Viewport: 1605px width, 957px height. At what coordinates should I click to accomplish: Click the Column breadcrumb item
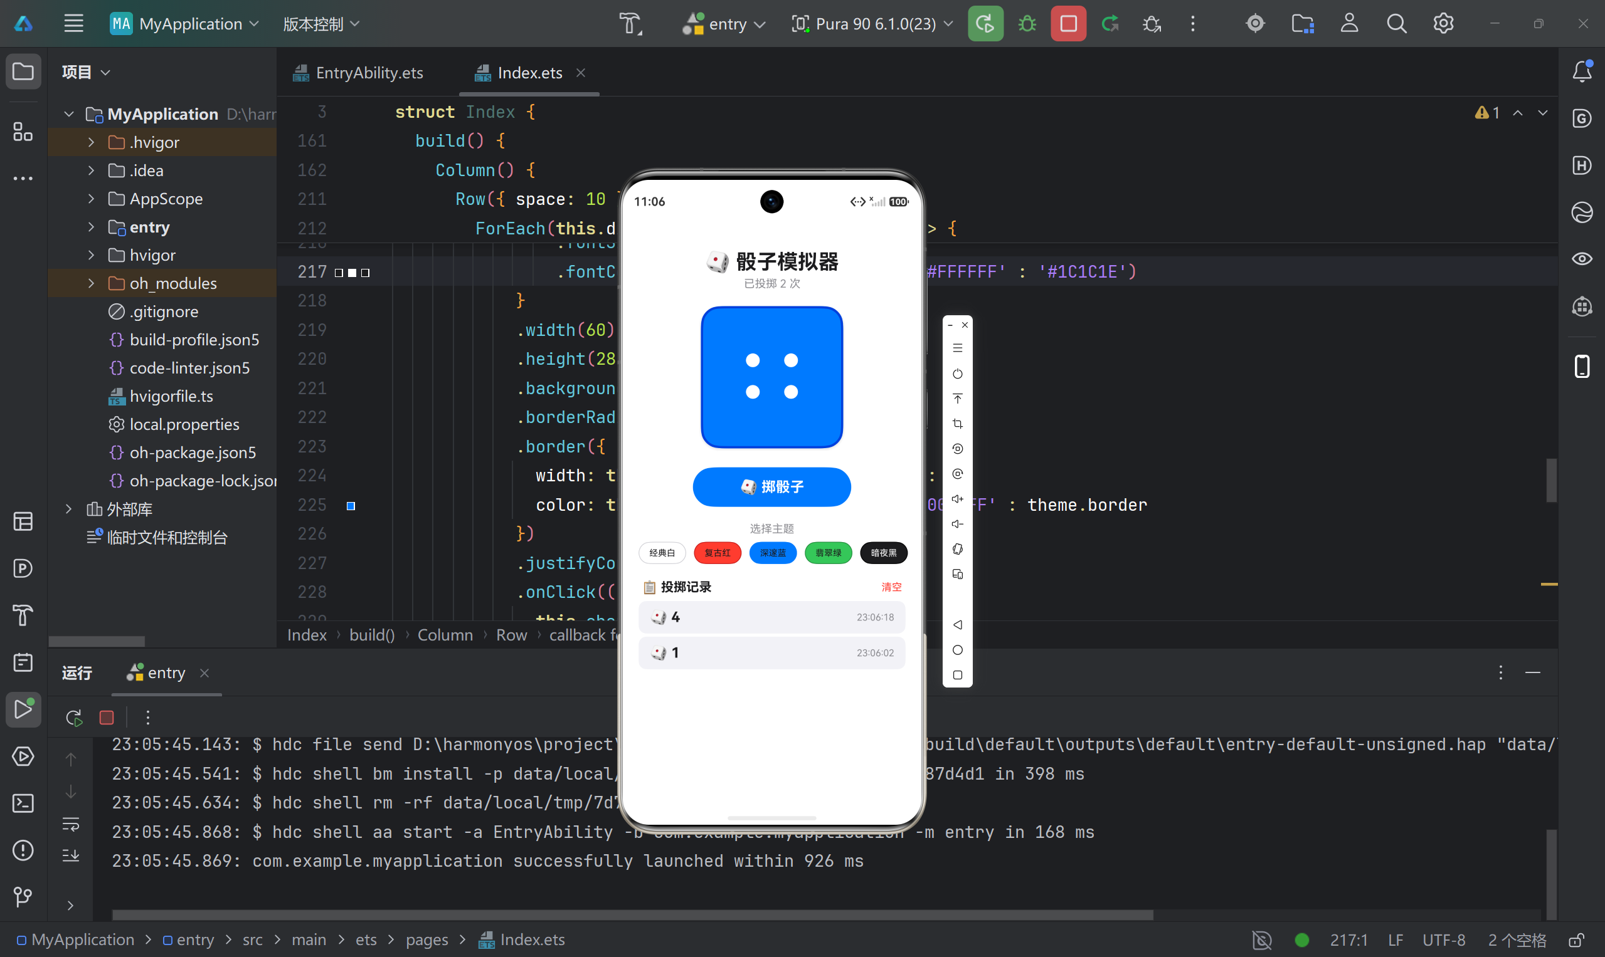[x=445, y=635]
